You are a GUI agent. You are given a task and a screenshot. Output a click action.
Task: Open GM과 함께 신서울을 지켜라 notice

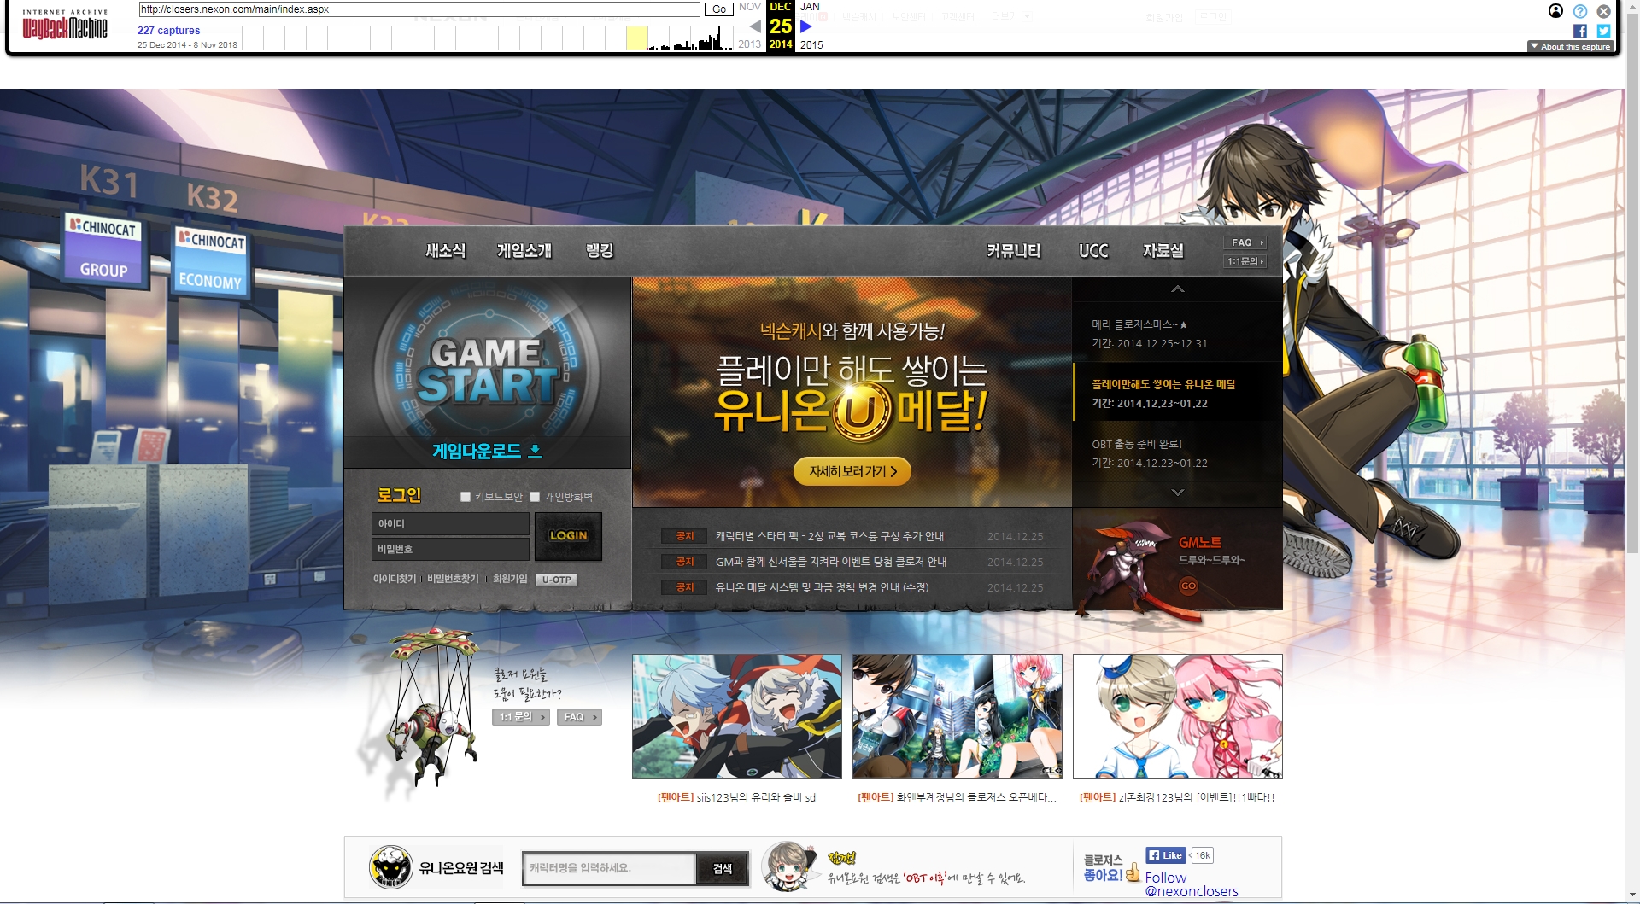(830, 562)
